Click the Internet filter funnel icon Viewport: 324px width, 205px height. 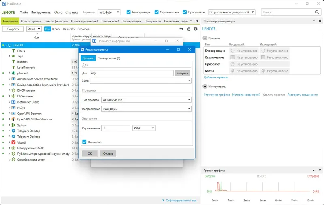pos(13,62)
